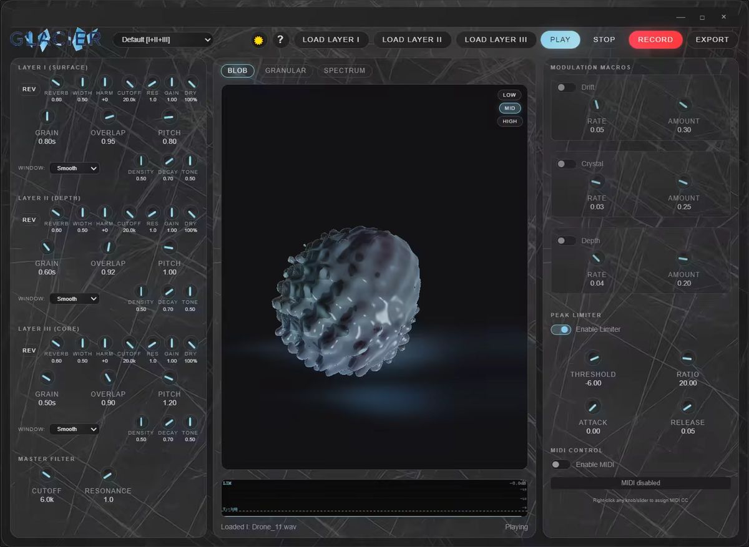Toggle REV on Layer I

pos(29,89)
